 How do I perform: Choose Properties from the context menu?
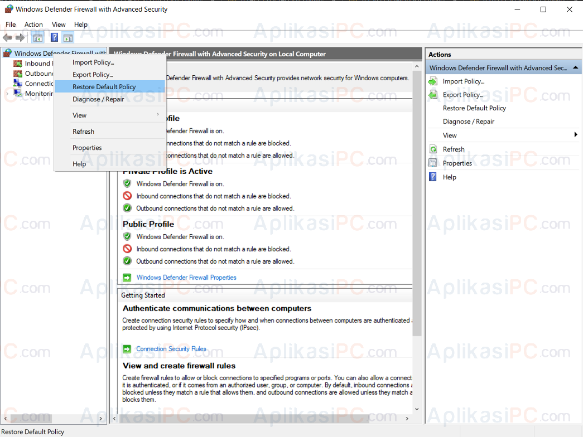[110, 148]
